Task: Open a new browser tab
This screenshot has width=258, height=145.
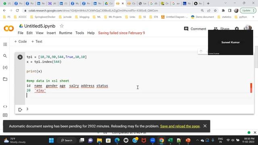Action: (x=208, y=3)
